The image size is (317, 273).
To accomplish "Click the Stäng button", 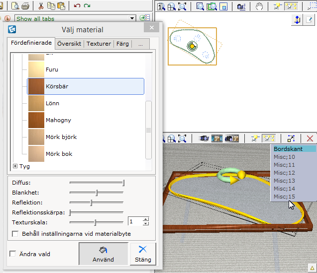I will pos(142,254).
